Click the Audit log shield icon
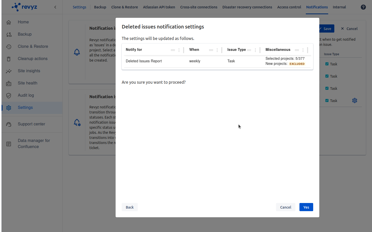The image size is (372, 232). pyautogui.click(x=9, y=96)
